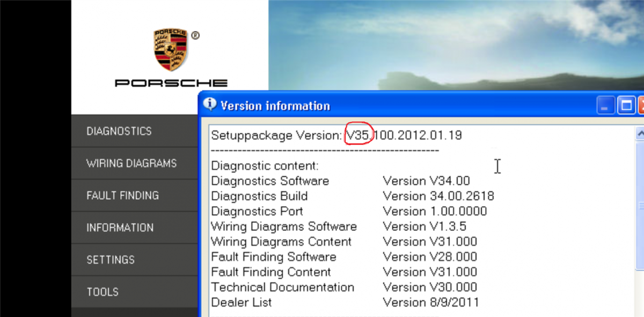Click the 'Technical Documentation' row label

click(x=283, y=287)
